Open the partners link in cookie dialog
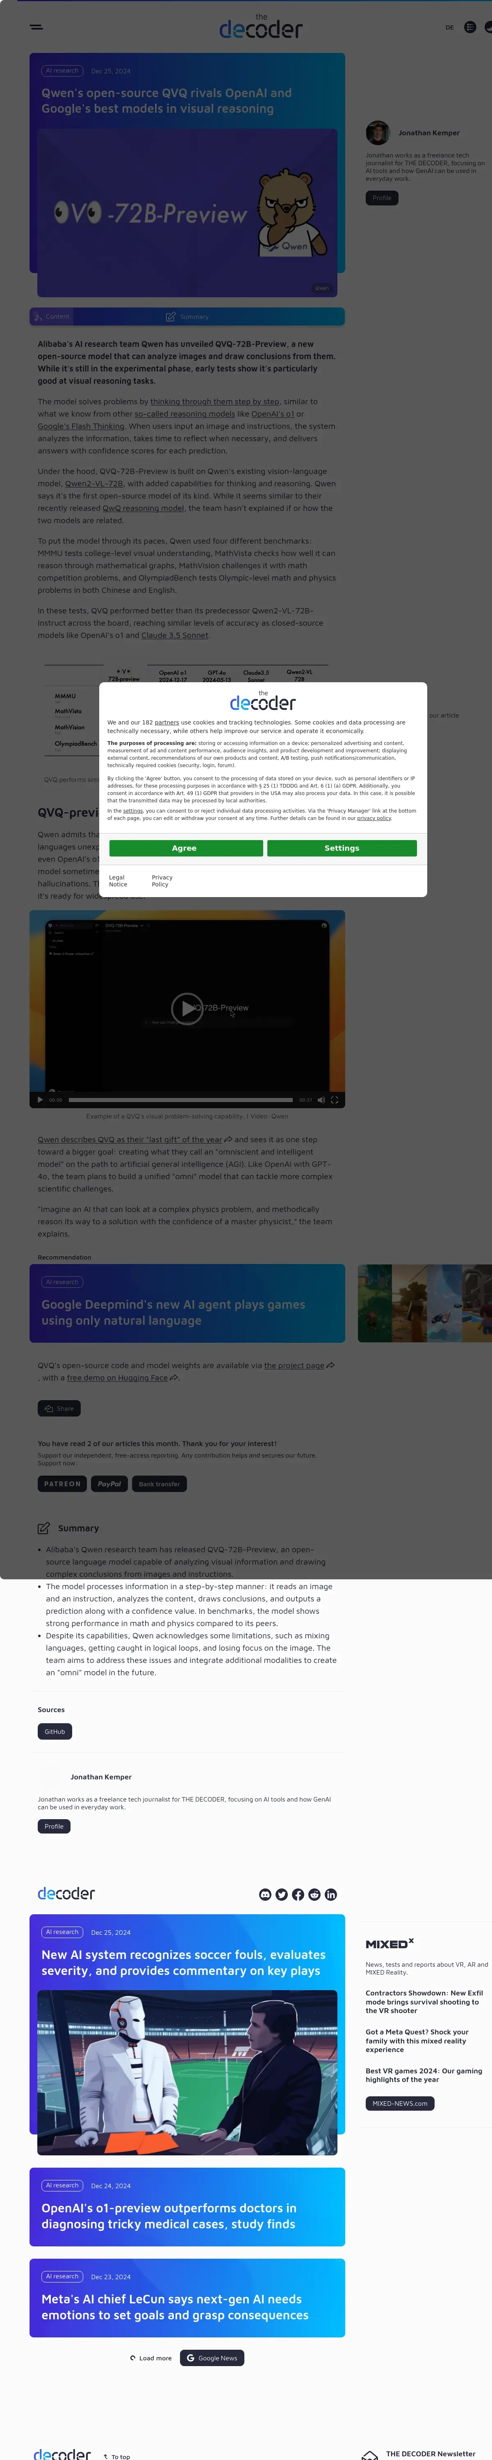Viewport: 492px width, 2460px height. pos(167,723)
